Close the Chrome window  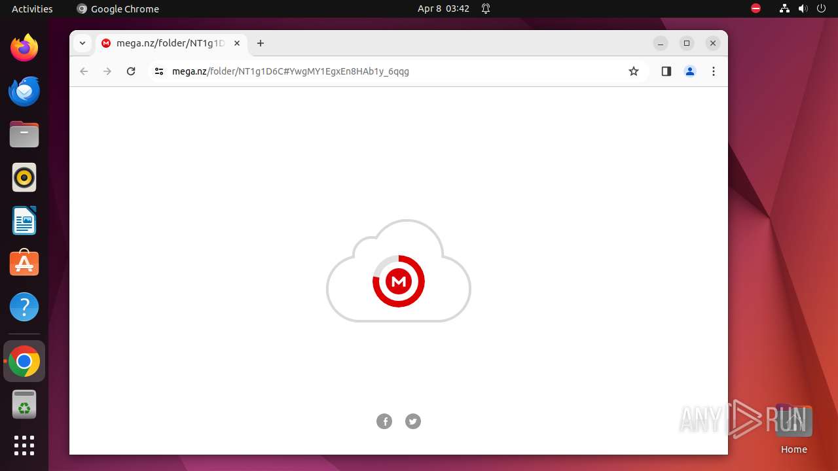click(713, 43)
